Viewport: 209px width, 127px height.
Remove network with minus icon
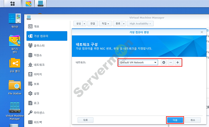coord(171,63)
